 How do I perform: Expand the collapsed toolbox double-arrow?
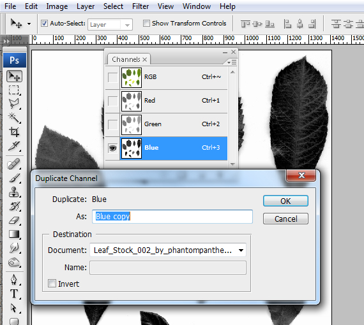[x=6, y=41]
